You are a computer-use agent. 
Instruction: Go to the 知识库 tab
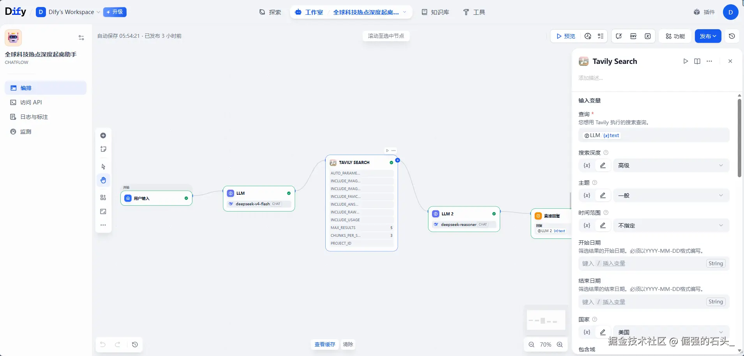[x=435, y=12]
